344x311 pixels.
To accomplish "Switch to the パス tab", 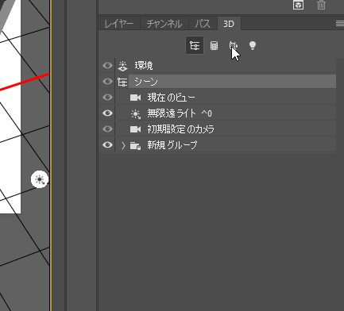I will click(x=203, y=24).
